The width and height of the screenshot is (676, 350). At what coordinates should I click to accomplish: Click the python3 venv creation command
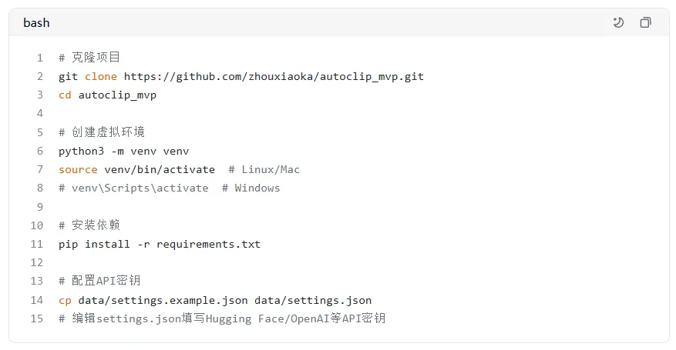123,151
